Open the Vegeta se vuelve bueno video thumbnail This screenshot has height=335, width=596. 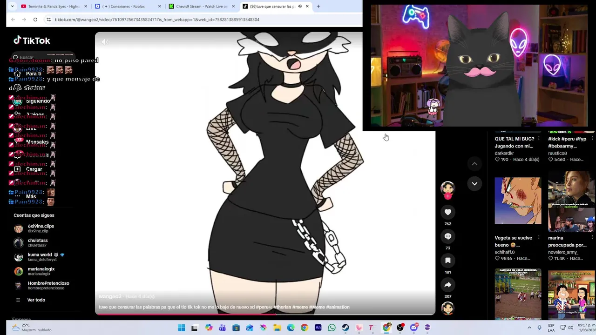pyautogui.click(x=518, y=201)
